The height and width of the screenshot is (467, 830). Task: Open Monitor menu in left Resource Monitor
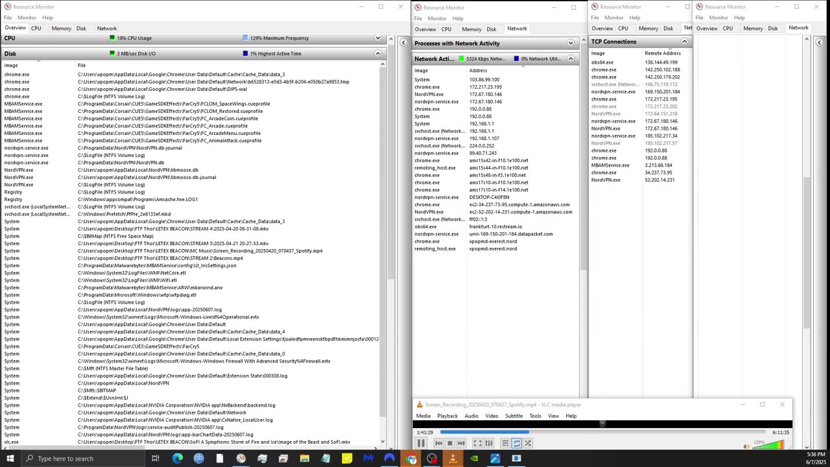coord(27,18)
